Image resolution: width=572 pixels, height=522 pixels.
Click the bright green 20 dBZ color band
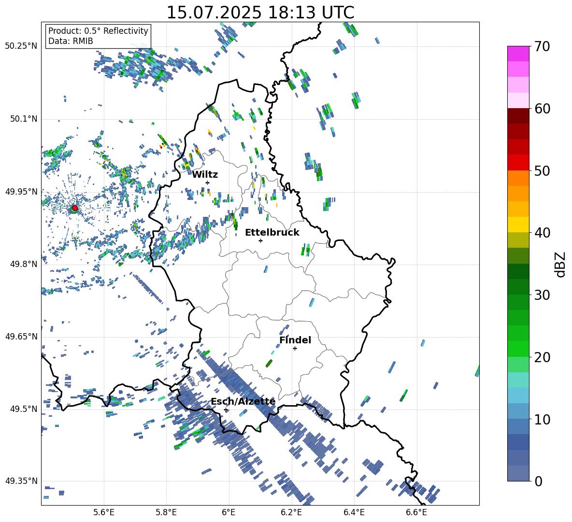click(x=518, y=349)
